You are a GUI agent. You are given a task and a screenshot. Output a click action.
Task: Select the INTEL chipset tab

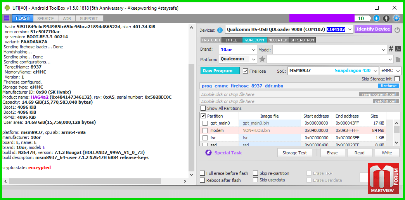click(x=232, y=40)
